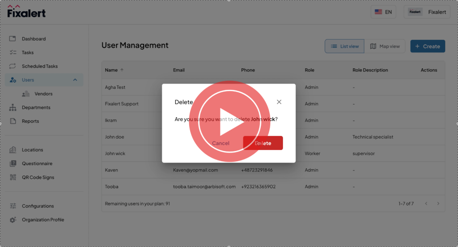The image size is (458, 247).
Task: Click the Locations building icon
Action: pos(13,150)
